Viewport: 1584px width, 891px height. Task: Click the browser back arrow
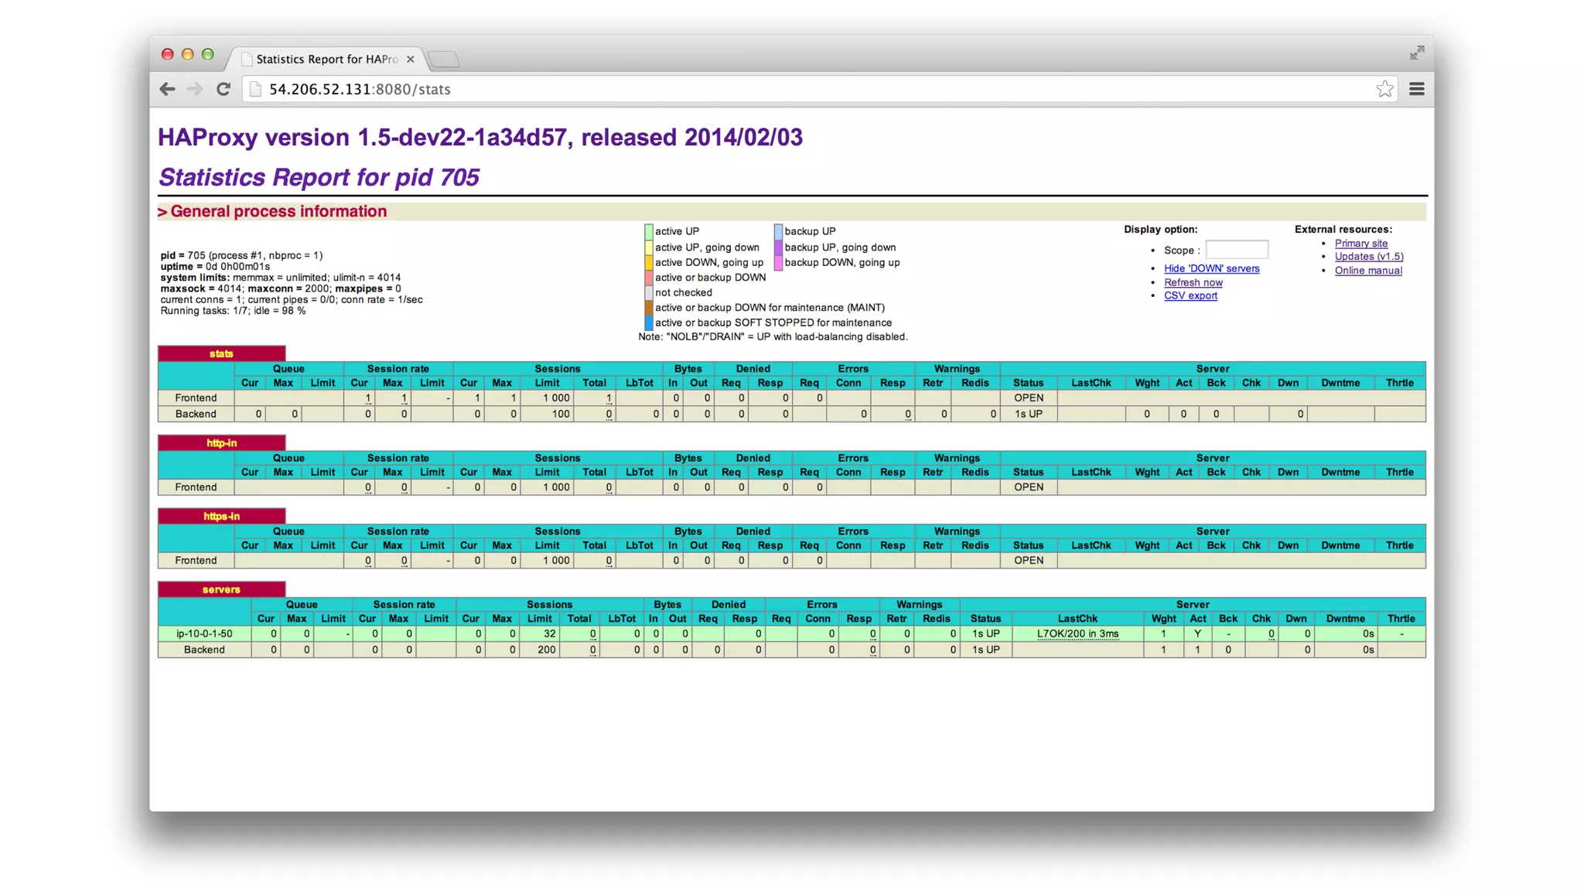167,89
